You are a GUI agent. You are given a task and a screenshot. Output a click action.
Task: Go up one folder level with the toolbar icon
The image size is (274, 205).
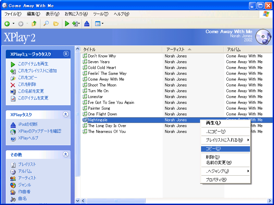[34, 24]
